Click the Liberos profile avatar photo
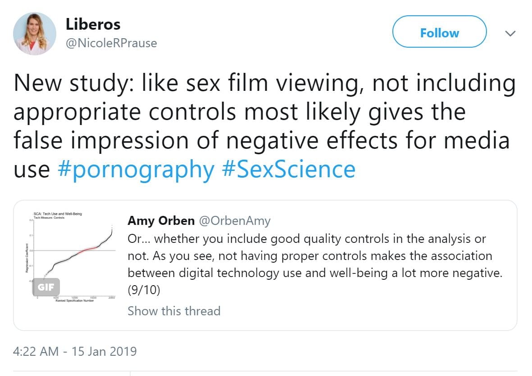This screenshot has width=532, height=376. [x=35, y=34]
